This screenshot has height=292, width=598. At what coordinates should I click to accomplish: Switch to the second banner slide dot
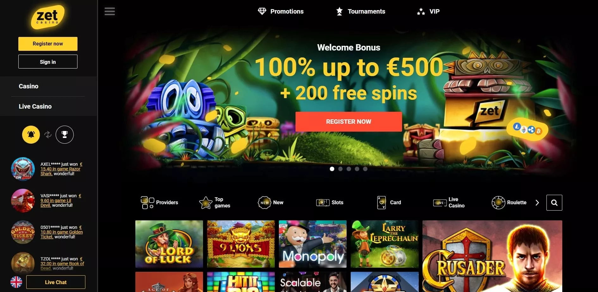[x=340, y=169]
